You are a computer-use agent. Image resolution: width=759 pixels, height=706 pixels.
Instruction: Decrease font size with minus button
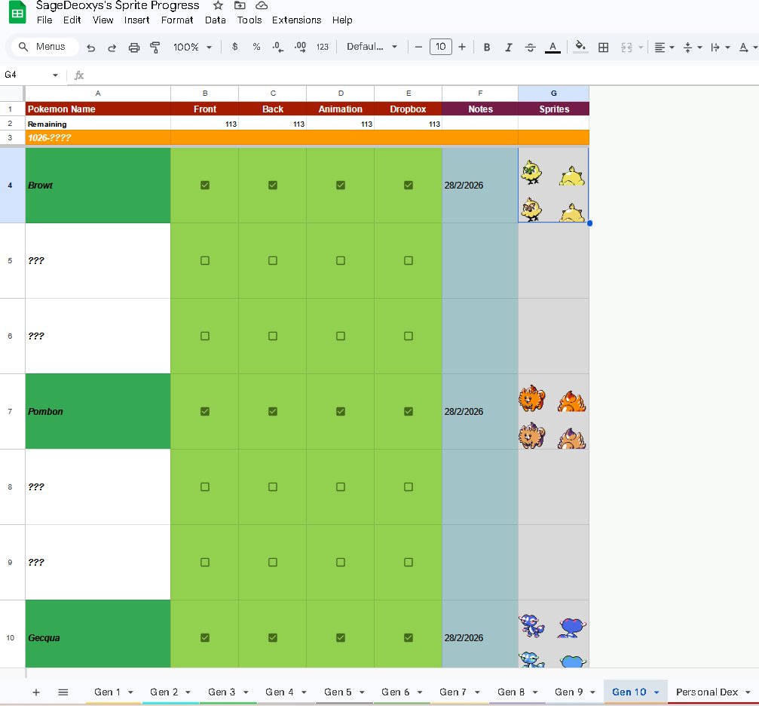click(x=419, y=47)
